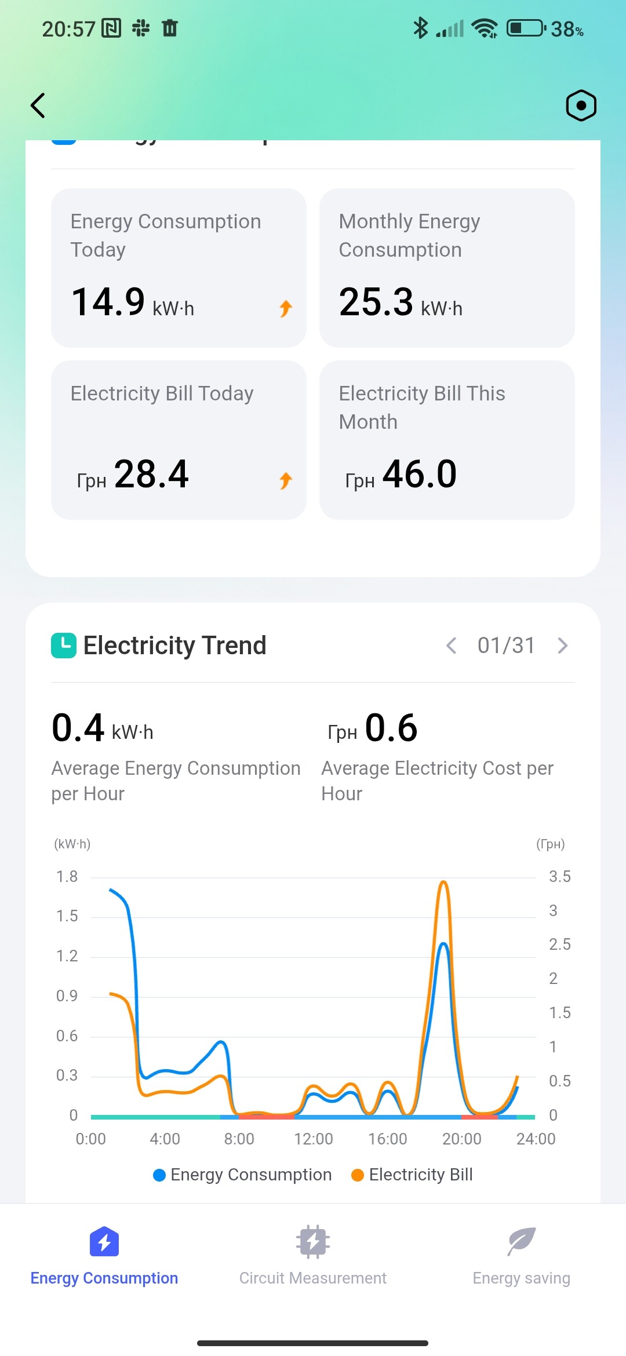Tap the back arrow icon
The height and width of the screenshot is (1356, 626).
tap(38, 105)
